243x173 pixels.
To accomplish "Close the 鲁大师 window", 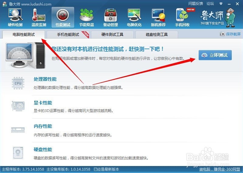I will (237, 4).
